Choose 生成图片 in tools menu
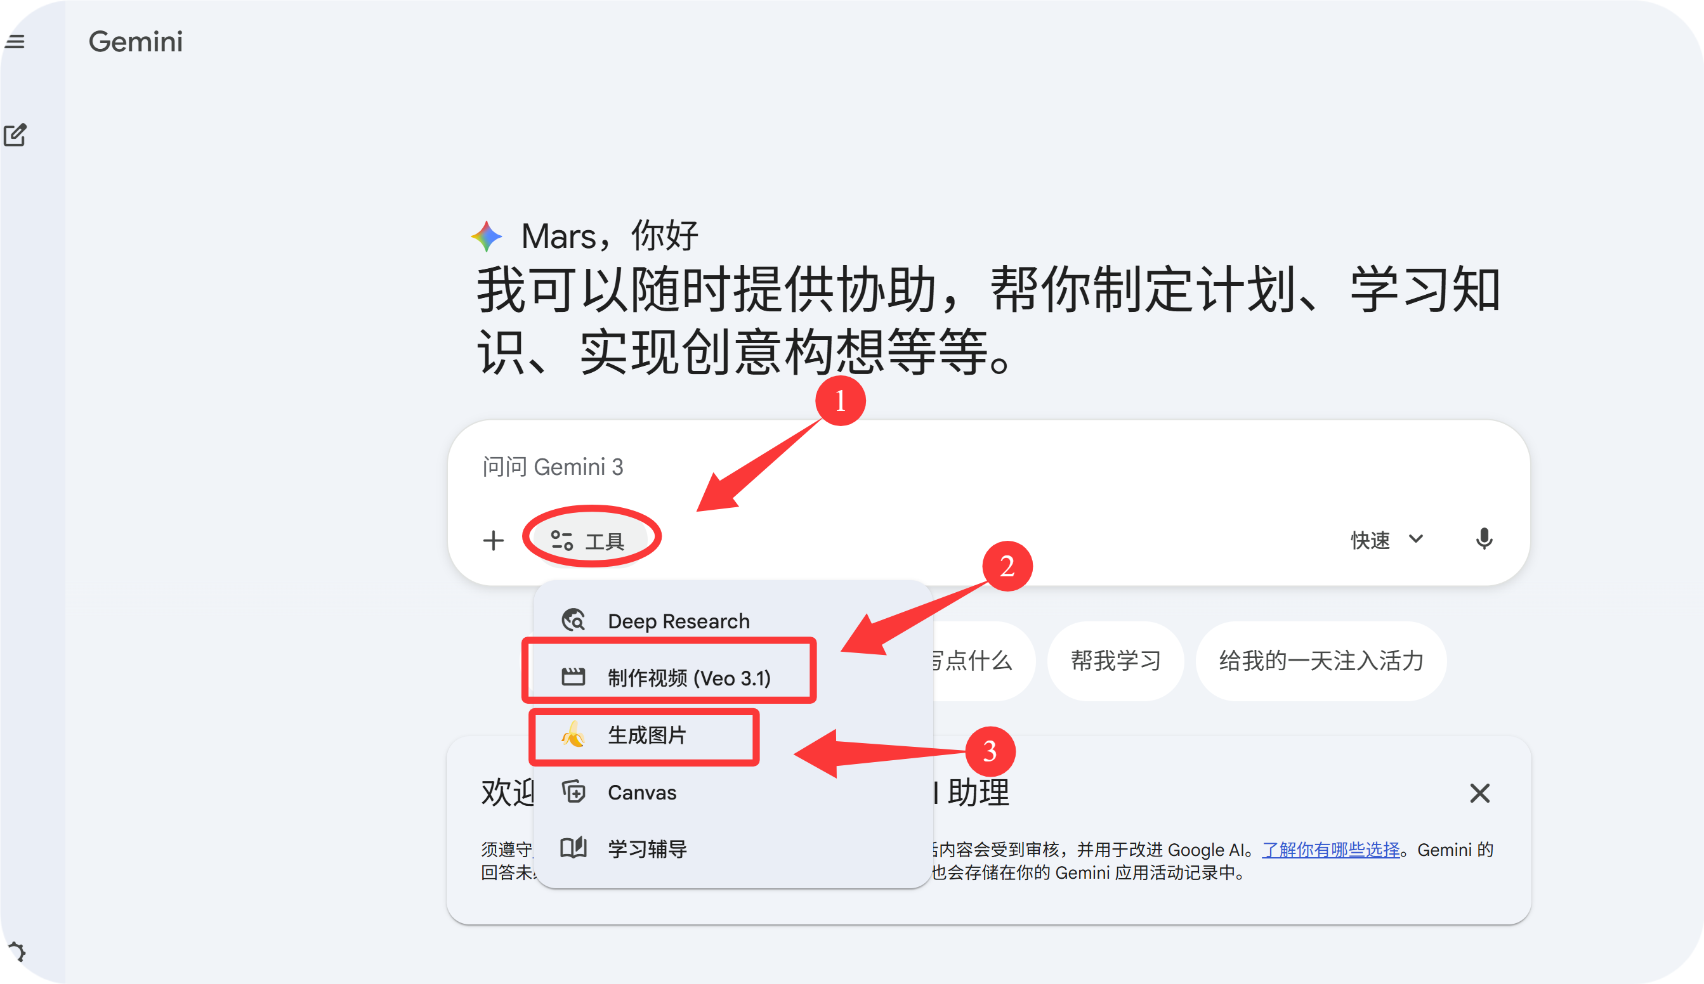The height and width of the screenshot is (984, 1704). (647, 735)
